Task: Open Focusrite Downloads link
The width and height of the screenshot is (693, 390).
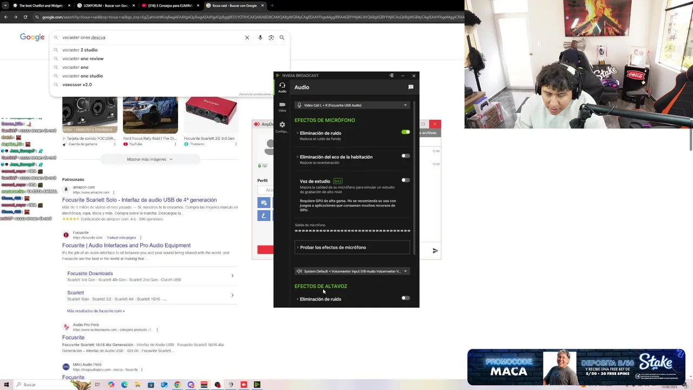Action: [90, 274]
